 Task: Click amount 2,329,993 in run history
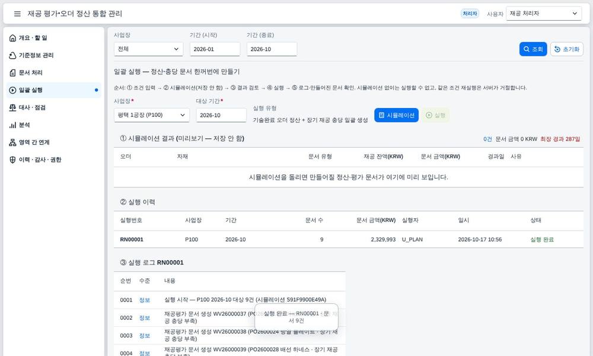(x=383, y=240)
